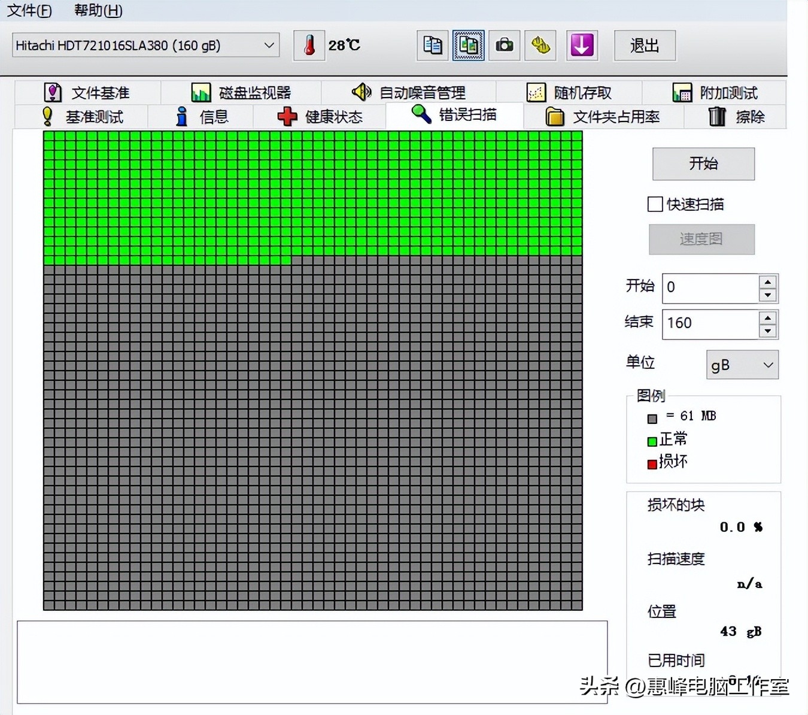Enable the 快速扫描 checkbox
The height and width of the screenshot is (715, 808).
click(655, 204)
